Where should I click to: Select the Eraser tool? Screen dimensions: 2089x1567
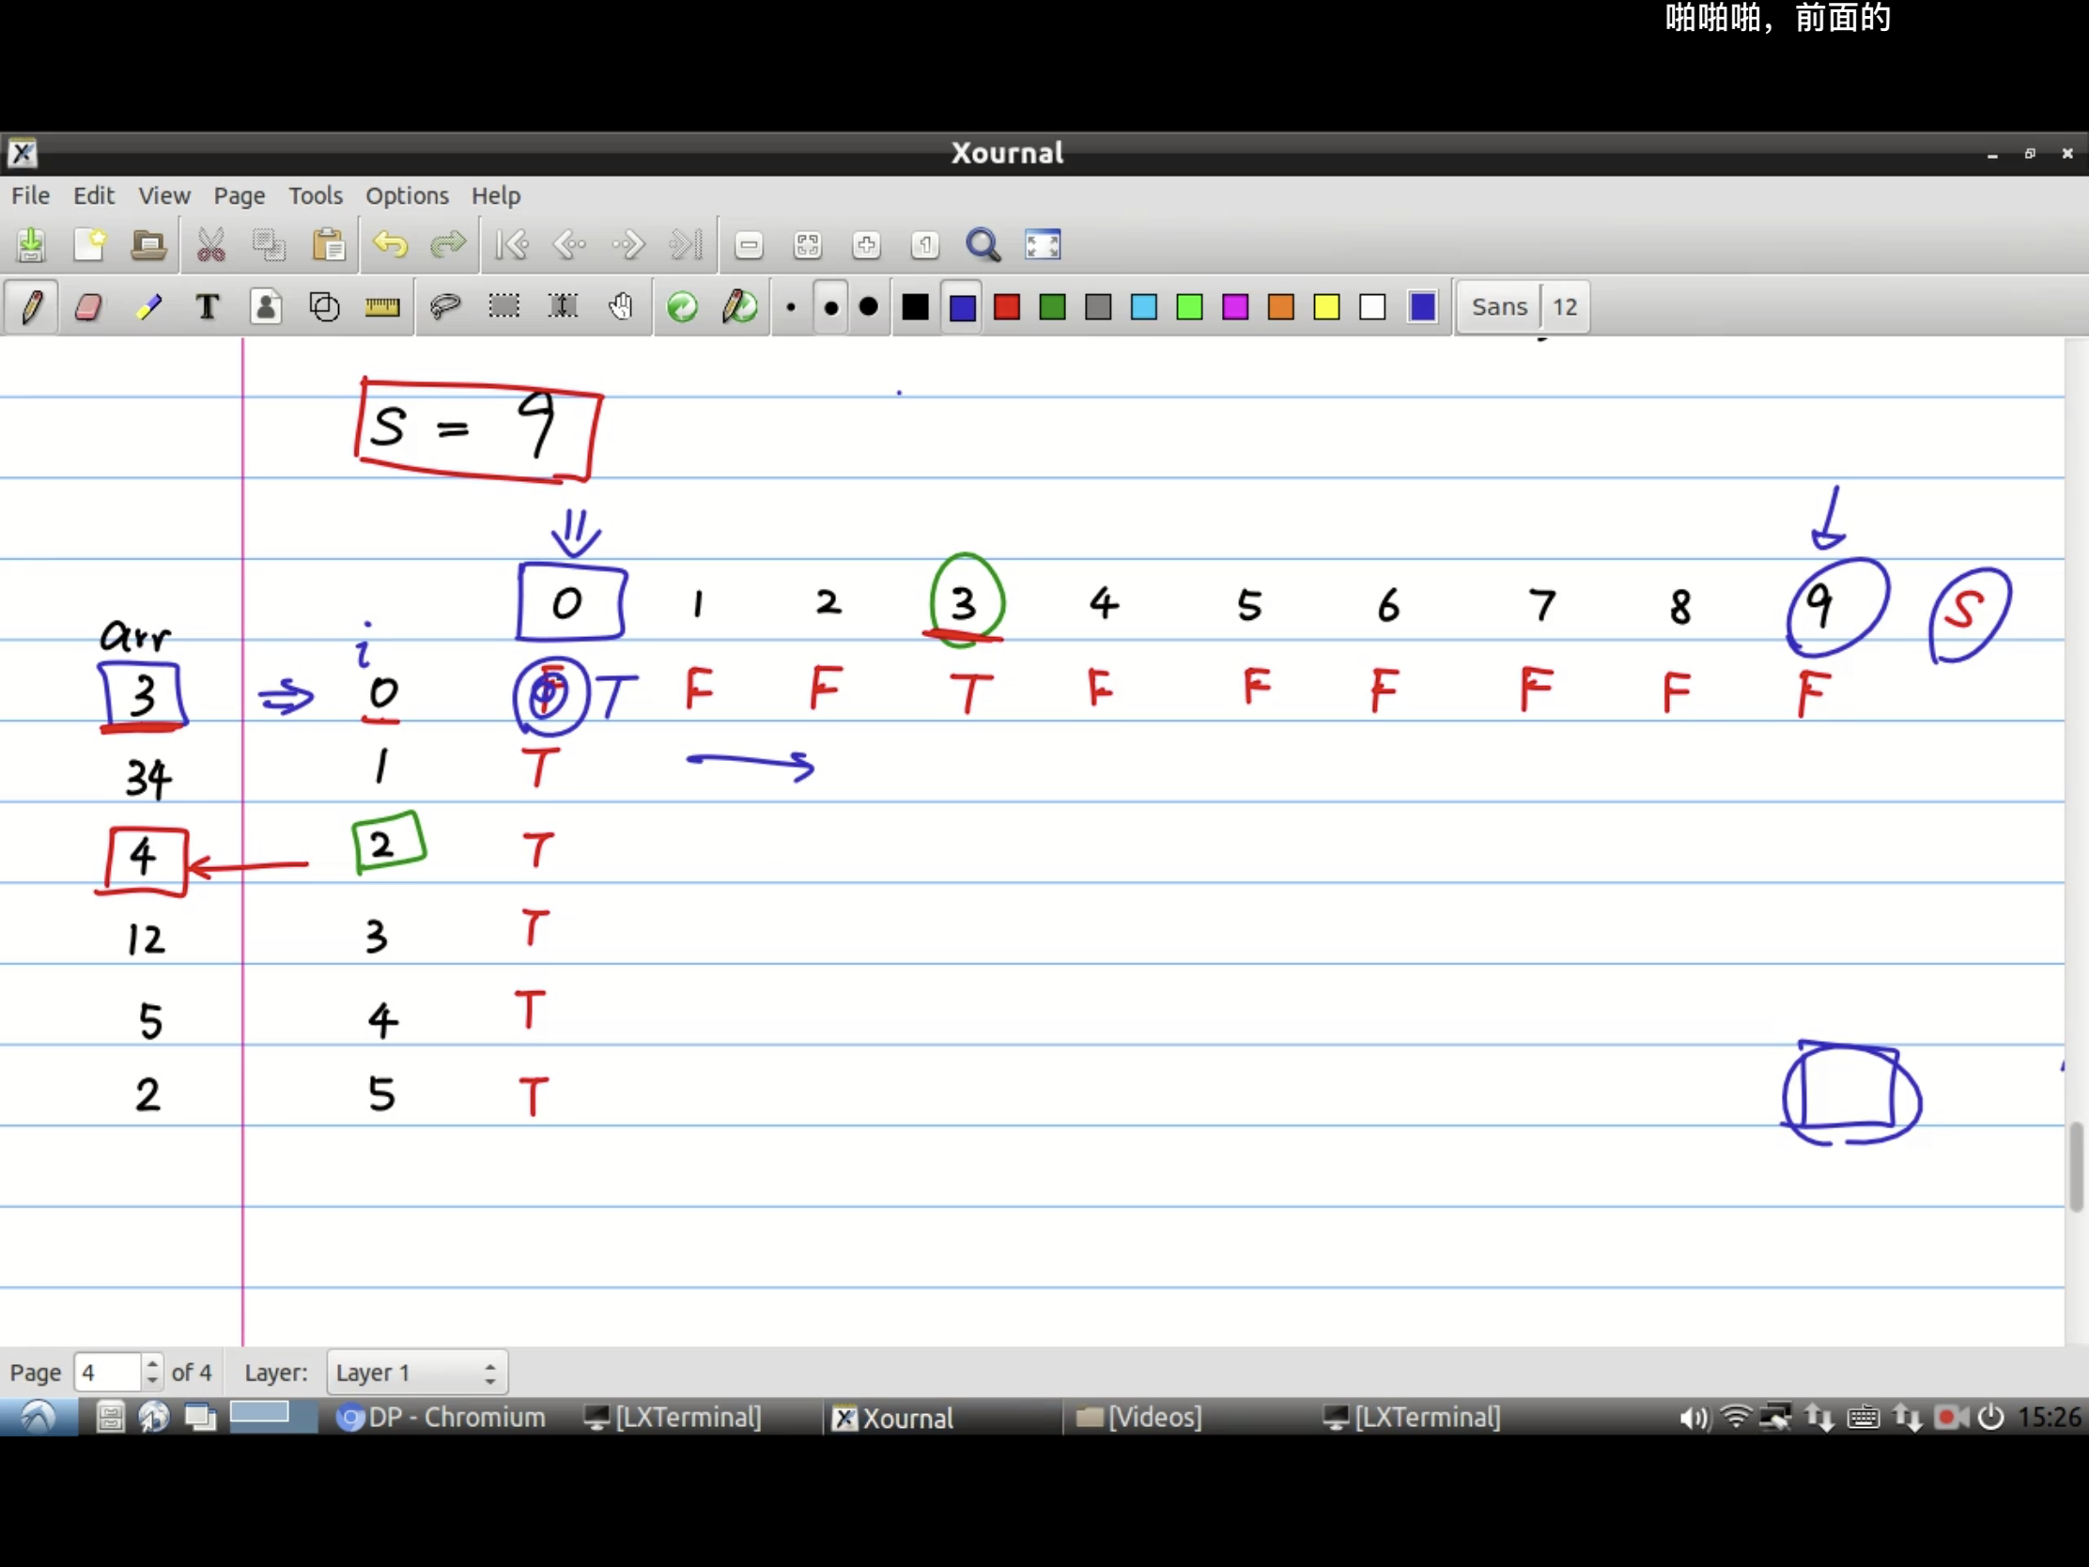pyautogui.click(x=88, y=307)
